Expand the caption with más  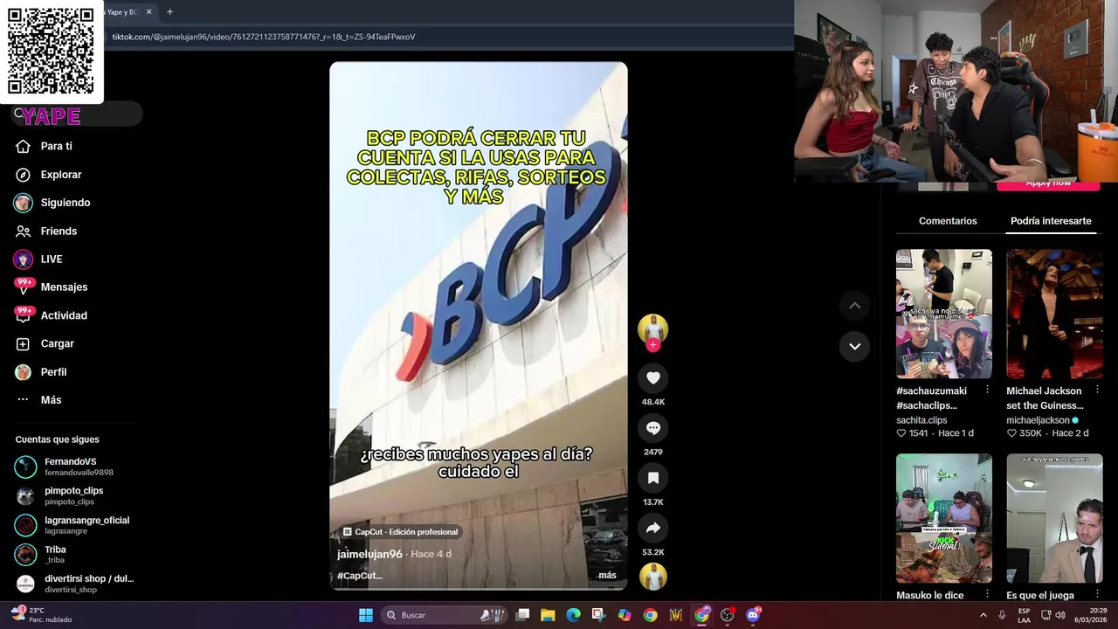[607, 575]
